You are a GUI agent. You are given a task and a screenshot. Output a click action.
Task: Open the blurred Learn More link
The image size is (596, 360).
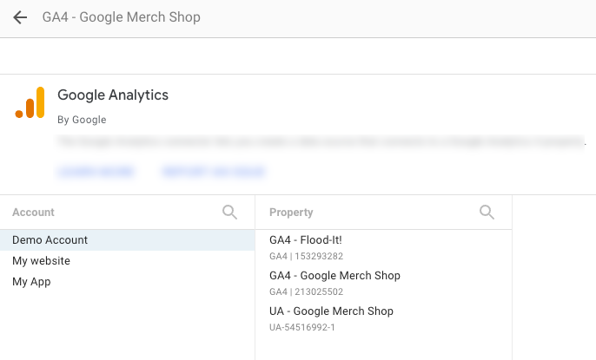[96, 172]
